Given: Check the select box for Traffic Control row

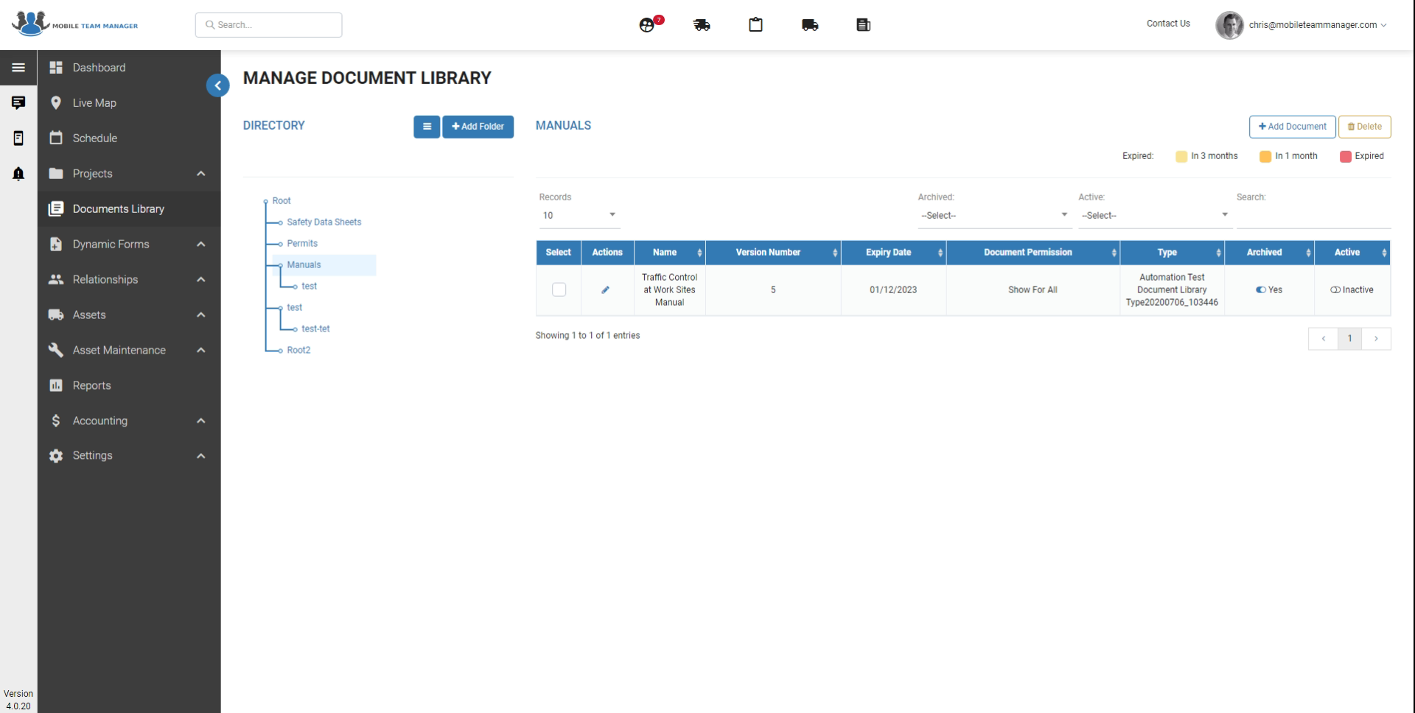Looking at the screenshot, I should coord(559,289).
